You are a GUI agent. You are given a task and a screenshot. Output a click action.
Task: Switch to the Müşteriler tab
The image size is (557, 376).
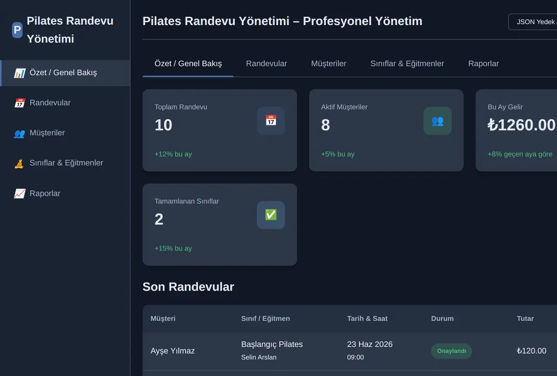pyautogui.click(x=329, y=64)
